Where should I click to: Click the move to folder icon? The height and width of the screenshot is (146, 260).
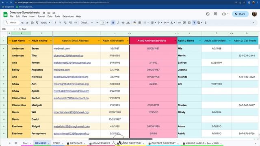49,13
